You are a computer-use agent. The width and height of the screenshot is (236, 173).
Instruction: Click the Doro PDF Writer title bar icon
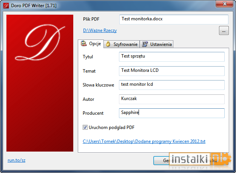6,6
